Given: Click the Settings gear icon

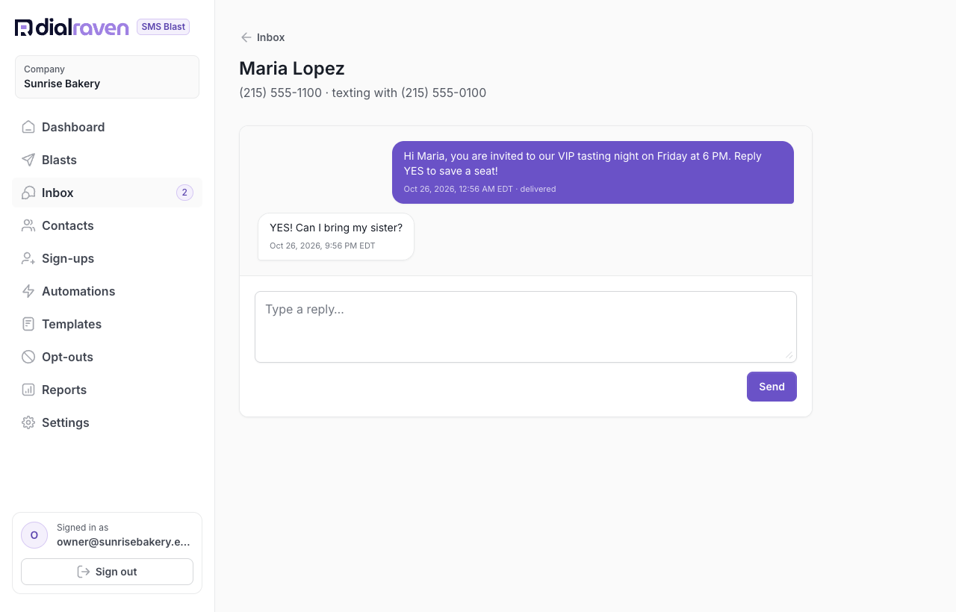Looking at the screenshot, I should (x=28, y=422).
